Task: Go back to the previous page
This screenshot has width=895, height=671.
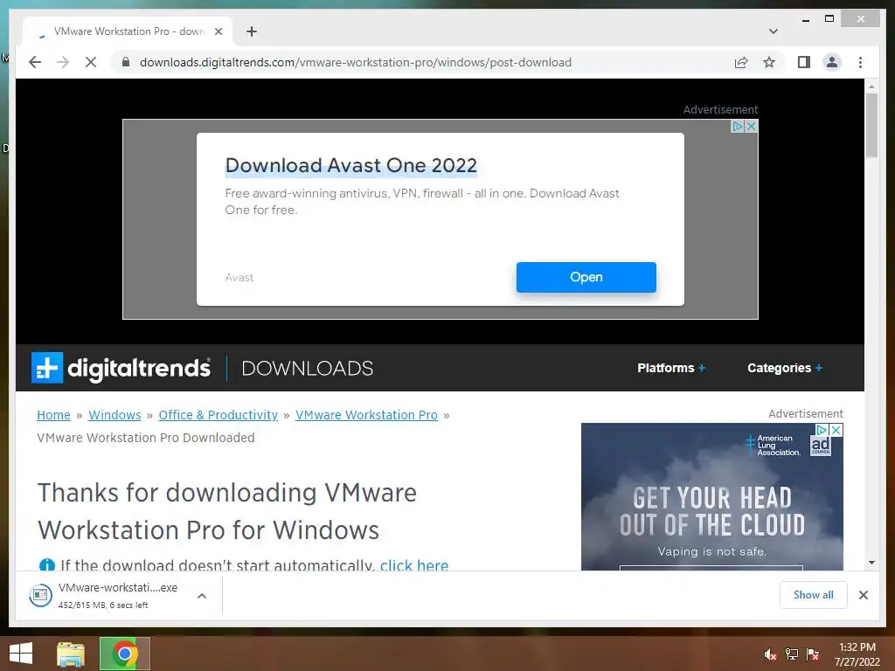Action: (35, 62)
